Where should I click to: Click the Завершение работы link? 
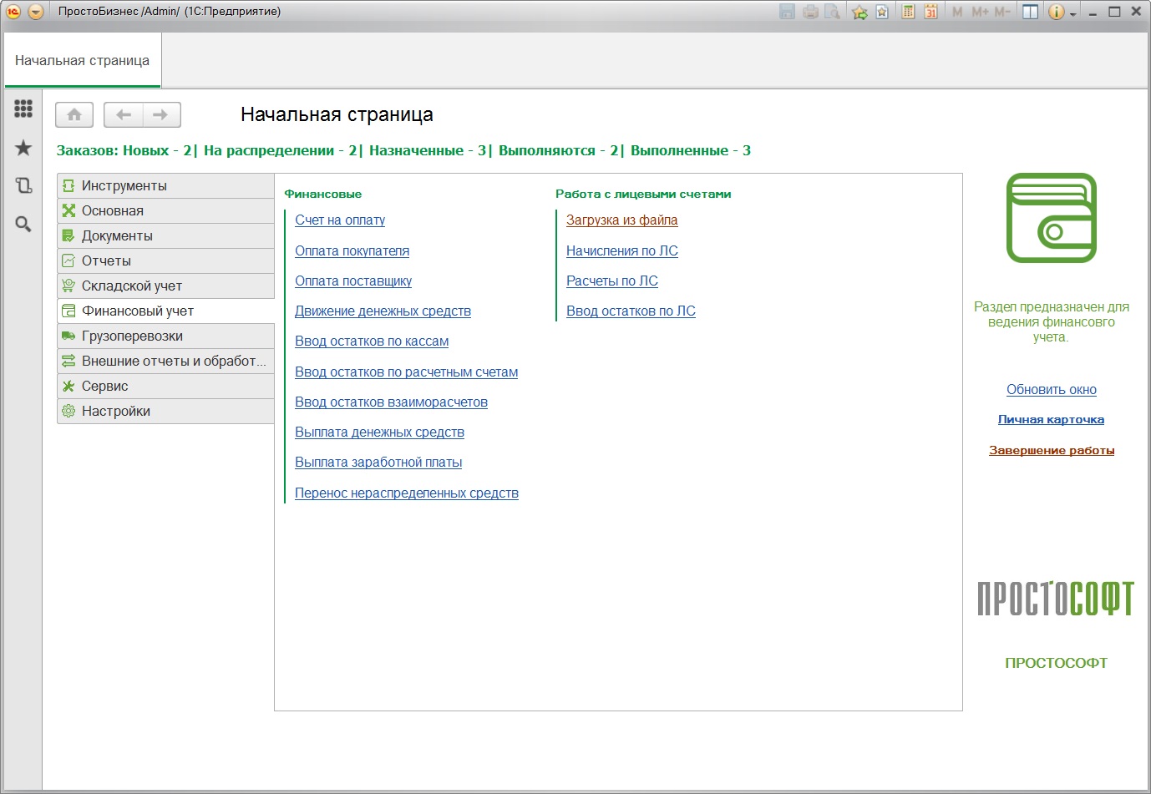(x=1051, y=451)
